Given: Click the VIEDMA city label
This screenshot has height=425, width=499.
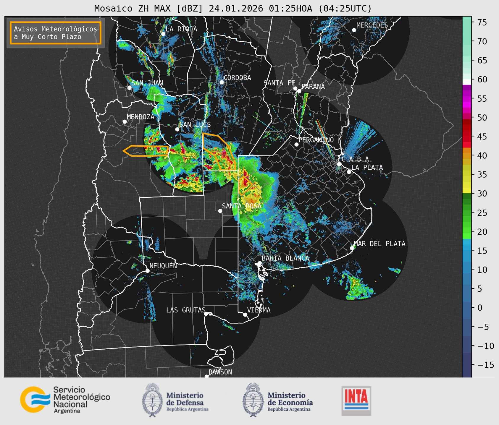Looking at the screenshot, I should (x=259, y=310).
